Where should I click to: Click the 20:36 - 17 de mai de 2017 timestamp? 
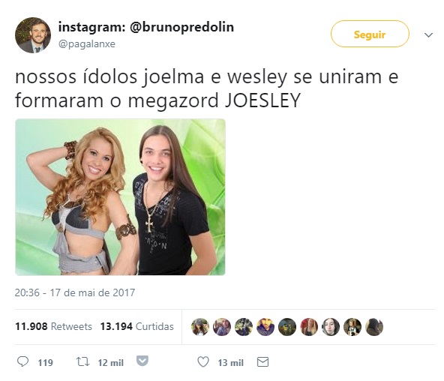(75, 292)
